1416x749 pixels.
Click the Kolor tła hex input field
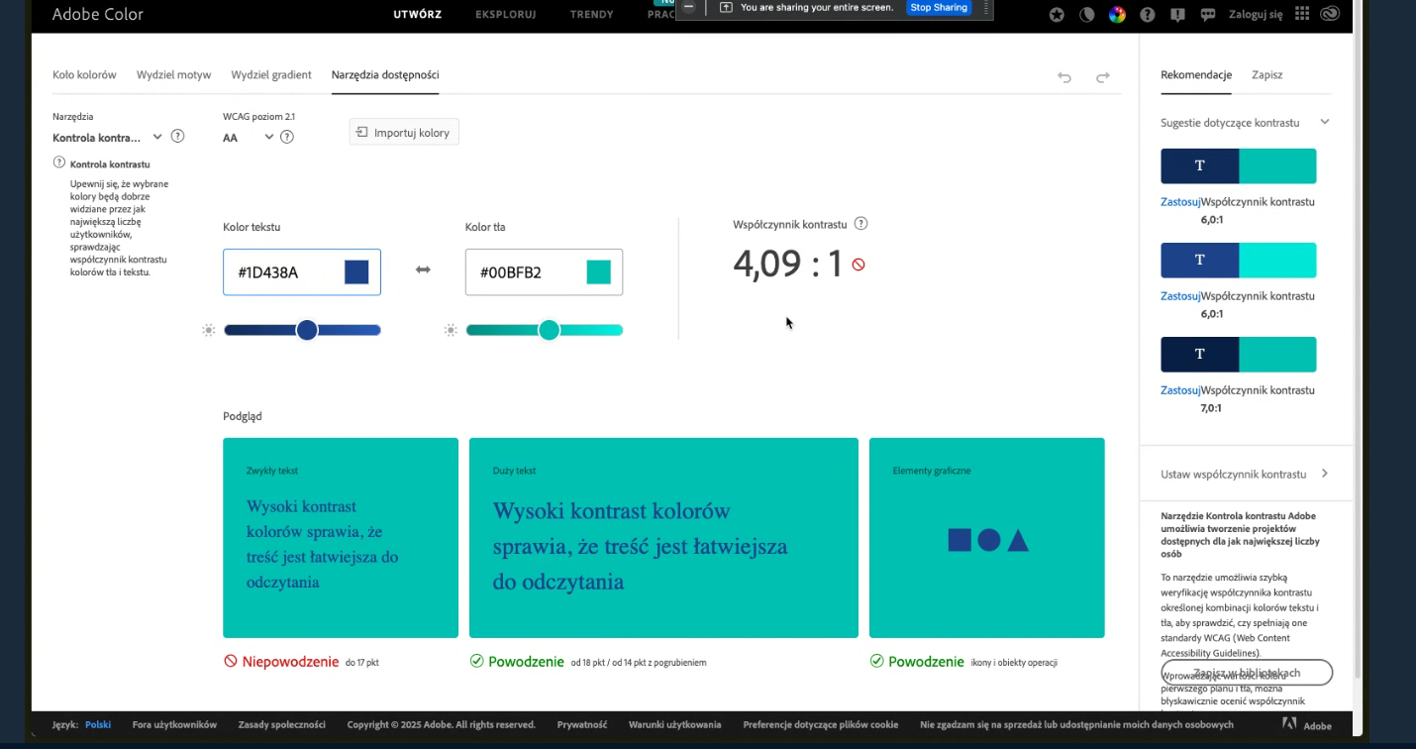pyautogui.click(x=544, y=272)
